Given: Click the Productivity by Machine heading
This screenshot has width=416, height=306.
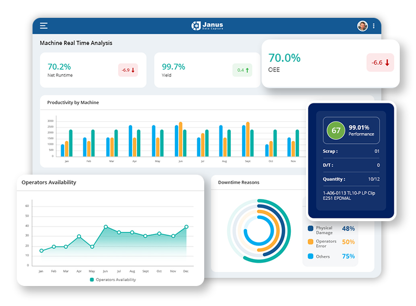Looking at the screenshot, I should click(x=73, y=102).
